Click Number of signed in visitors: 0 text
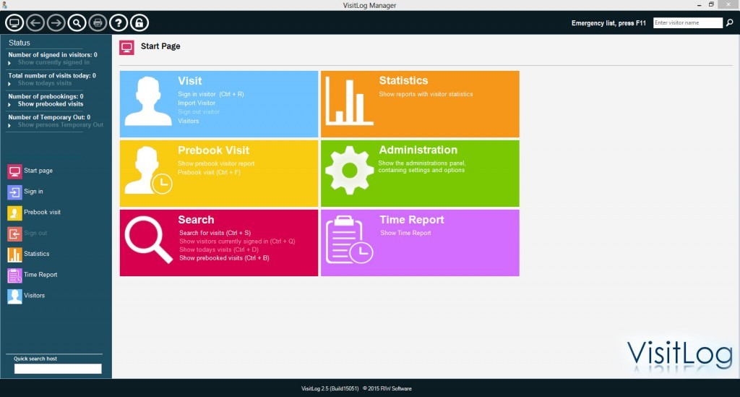The width and height of the screenshot is (740, 397). [x=52, y=55]
